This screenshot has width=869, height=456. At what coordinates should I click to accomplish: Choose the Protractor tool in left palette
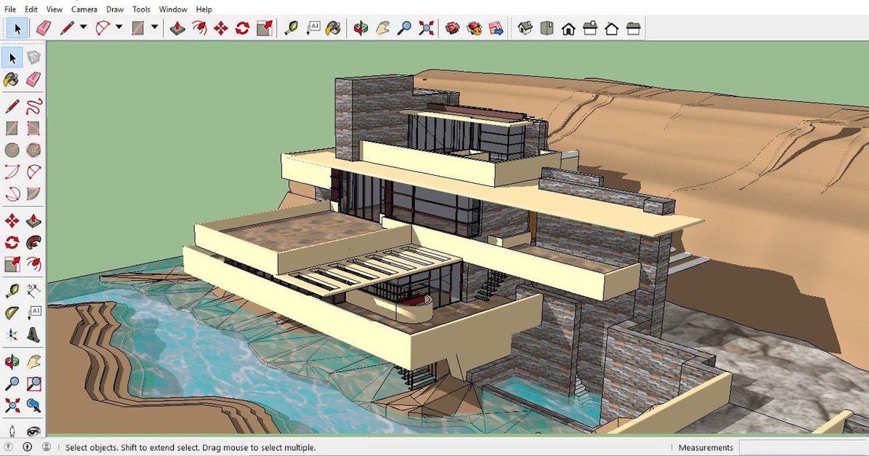(12, 313)
